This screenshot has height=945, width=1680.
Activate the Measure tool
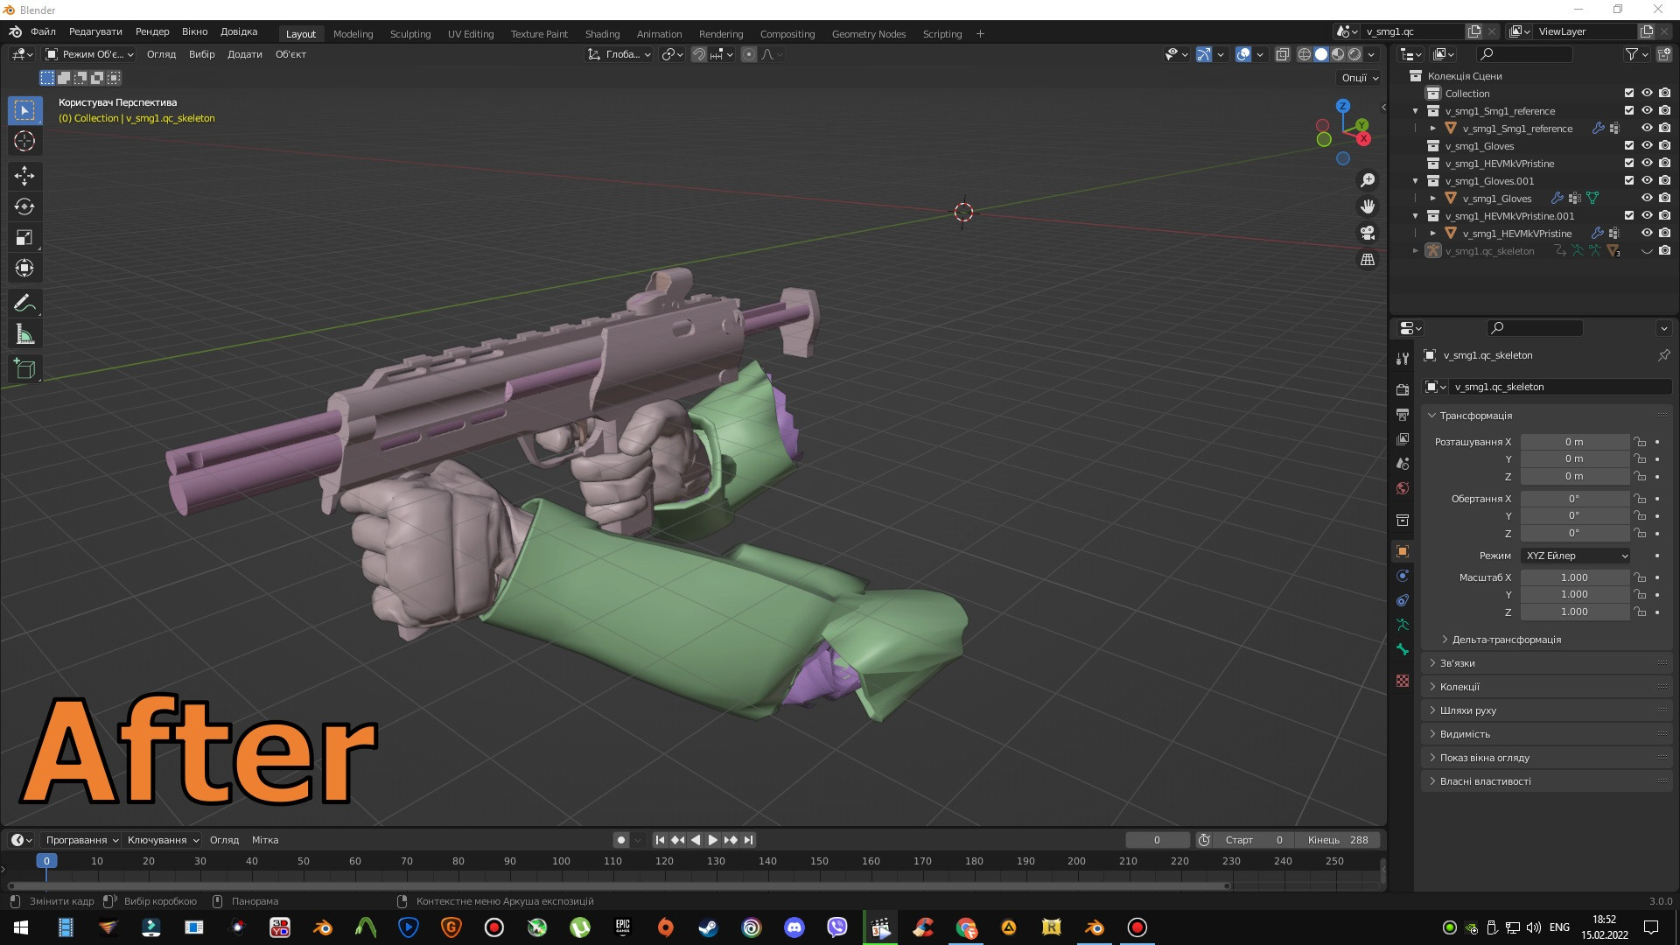(24, 333)
